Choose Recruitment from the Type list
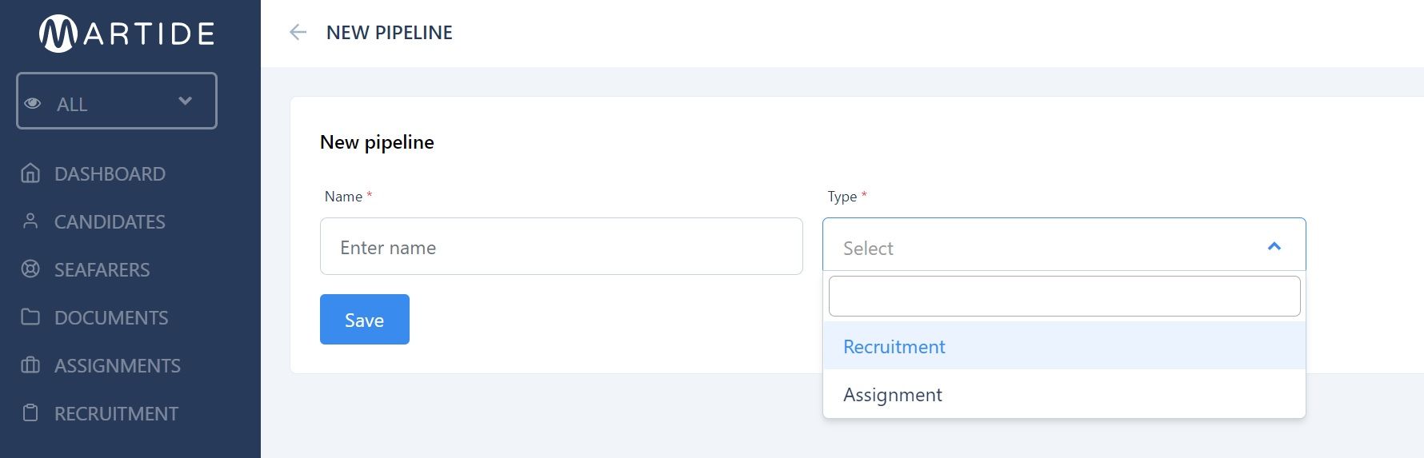This screenshot has width=1424, height=458. 1064,346
